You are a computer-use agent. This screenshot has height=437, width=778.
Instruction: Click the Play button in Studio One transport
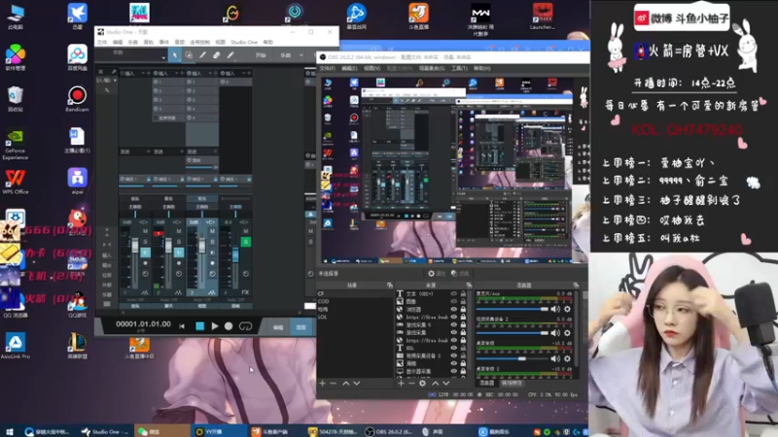(214, 326)
